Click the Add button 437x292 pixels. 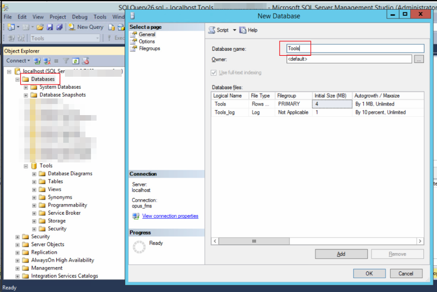[341, 254]
